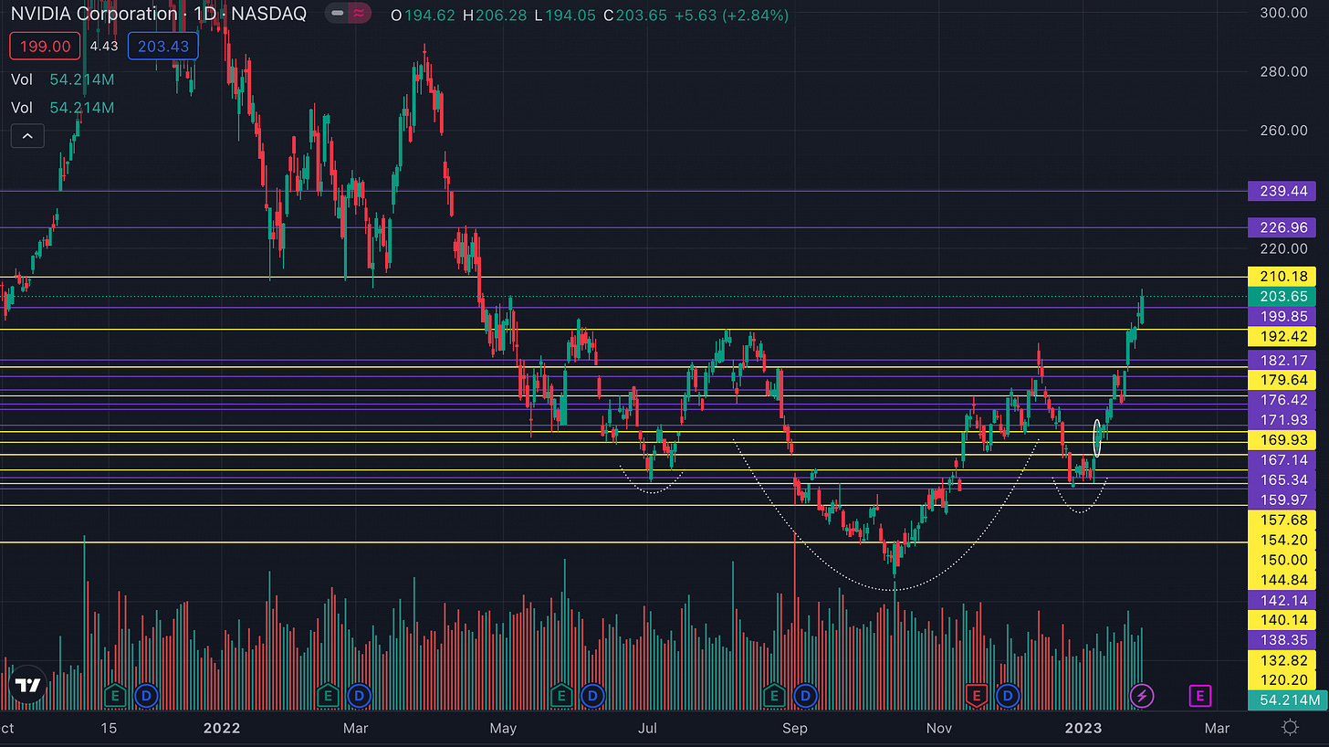Collapse the indicator legend with chevron

point(27,137)
